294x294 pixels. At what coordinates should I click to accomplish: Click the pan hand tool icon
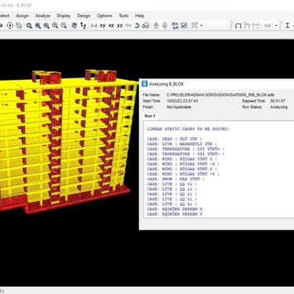pos(74,25)
